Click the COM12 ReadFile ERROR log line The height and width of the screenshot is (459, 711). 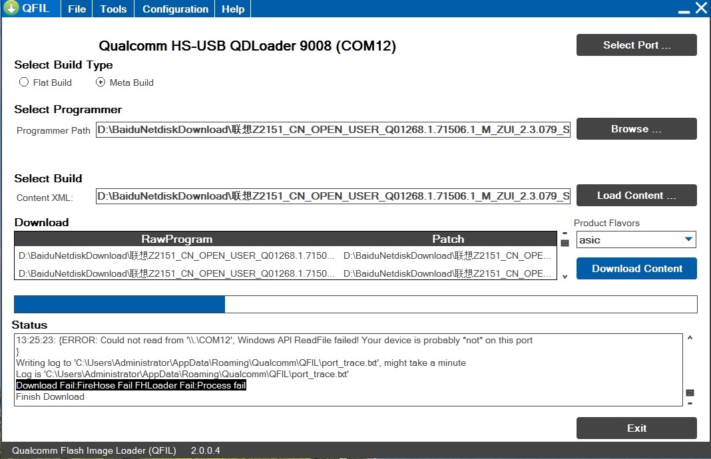[274, 341]
